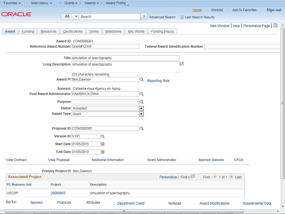Switch to the Funding tab
This screenshot has width=285, height=214.
click(28, 32)
